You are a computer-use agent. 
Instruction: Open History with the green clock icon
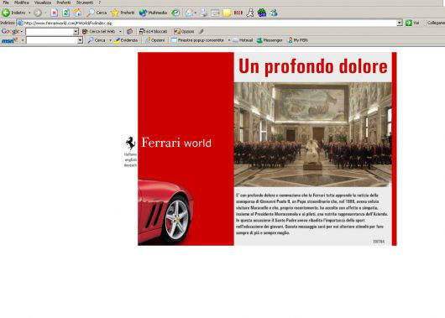tap(175, 13)
